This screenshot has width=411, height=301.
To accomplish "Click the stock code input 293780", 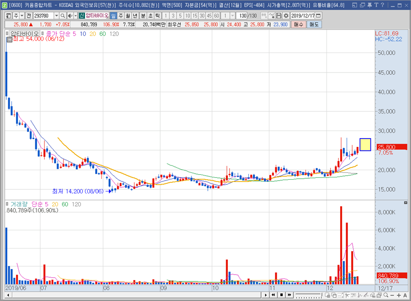I will point(43,16).
